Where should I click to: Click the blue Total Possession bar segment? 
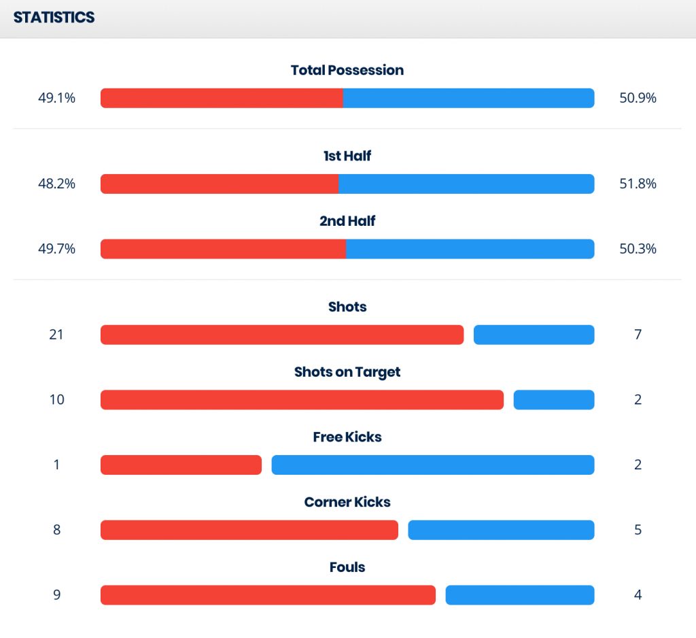click(468, 98)
